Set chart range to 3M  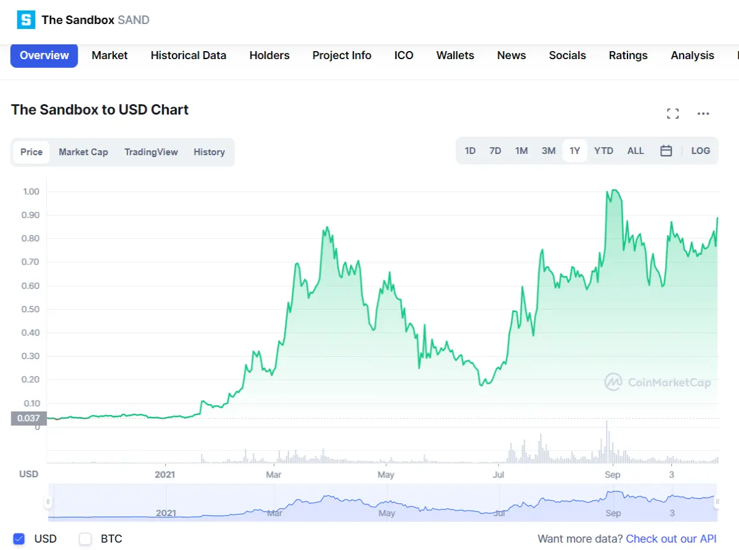pos(548,151)
